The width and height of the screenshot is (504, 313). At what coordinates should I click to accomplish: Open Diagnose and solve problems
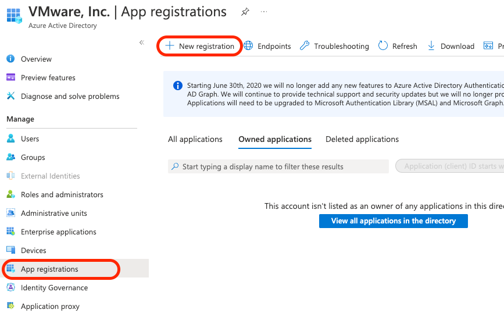coord(70,96)
